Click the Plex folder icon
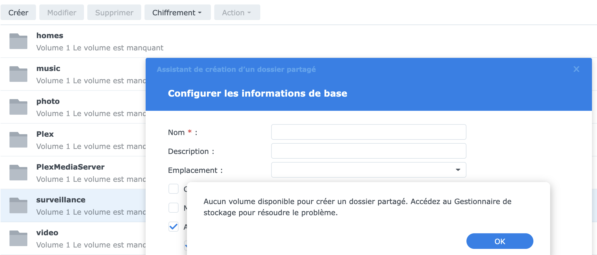 click(18, 140)
